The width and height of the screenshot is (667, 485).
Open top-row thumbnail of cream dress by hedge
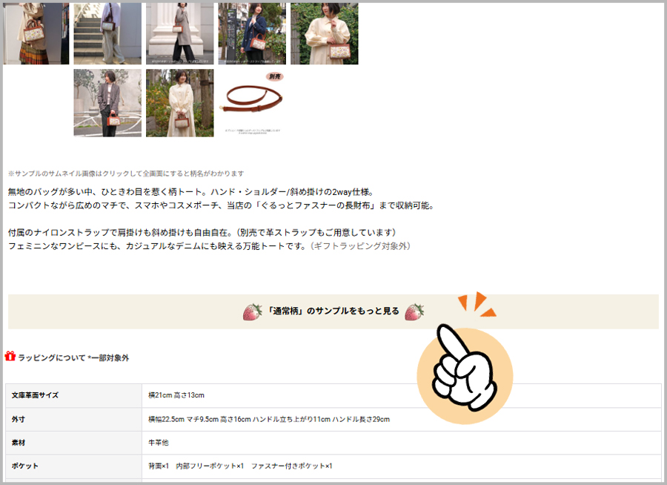(x=324, y=33)
